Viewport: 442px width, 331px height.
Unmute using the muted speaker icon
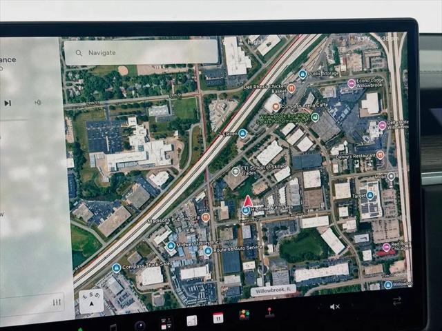334,306
